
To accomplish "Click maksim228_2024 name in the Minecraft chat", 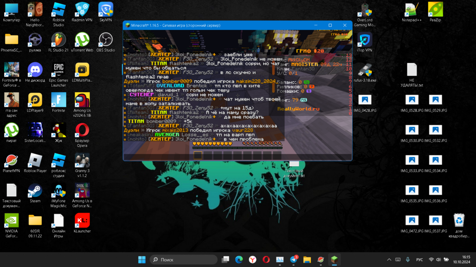I will coord(256,81).
